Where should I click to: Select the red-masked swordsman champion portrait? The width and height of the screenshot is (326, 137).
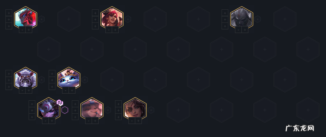26,17
